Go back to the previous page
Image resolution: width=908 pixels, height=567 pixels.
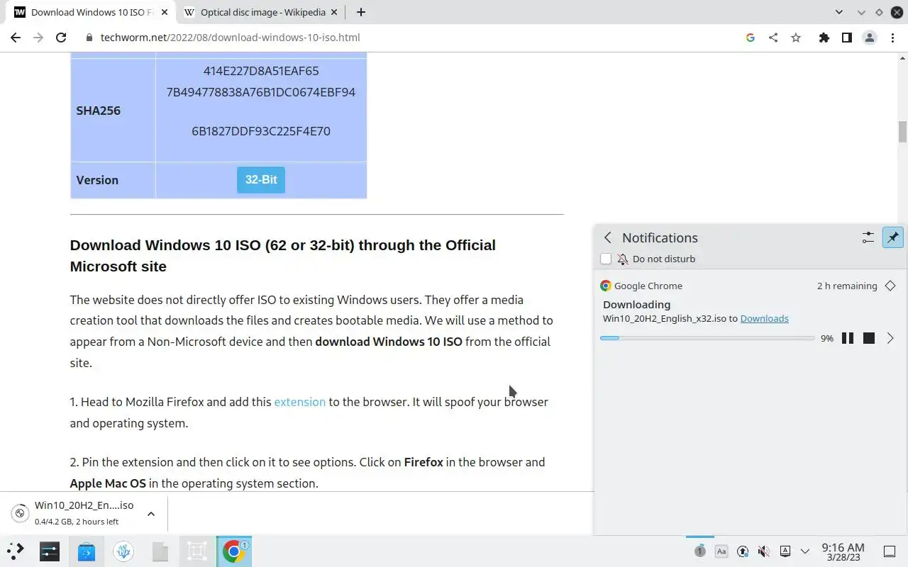[x=16, y=38]
